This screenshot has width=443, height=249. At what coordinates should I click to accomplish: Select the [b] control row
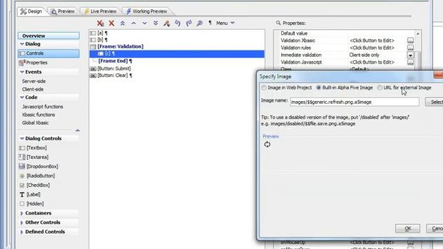177,40
